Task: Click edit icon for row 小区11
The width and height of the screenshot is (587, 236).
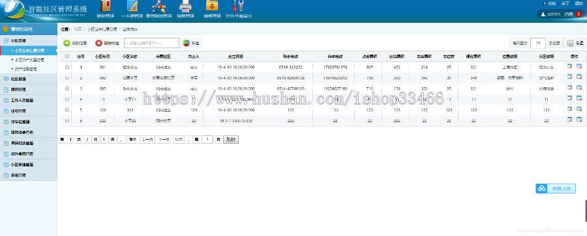Action: 569,98
